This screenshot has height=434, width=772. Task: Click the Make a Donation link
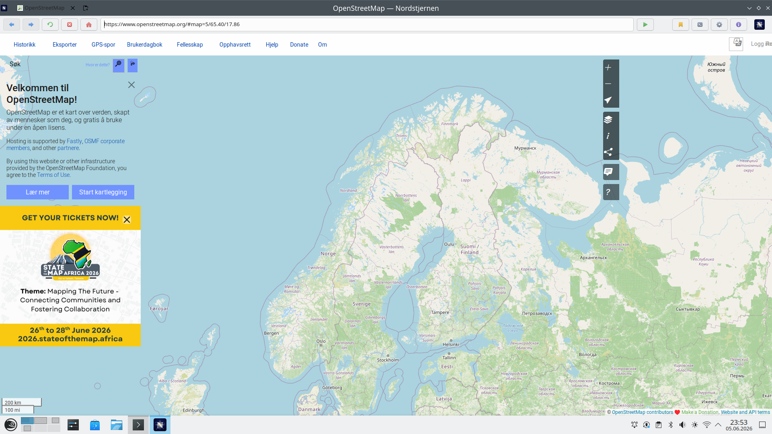(x=700, y=412)
